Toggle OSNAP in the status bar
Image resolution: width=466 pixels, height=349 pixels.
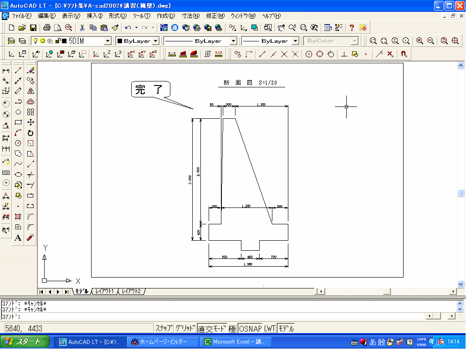click(x=251, y=329)
